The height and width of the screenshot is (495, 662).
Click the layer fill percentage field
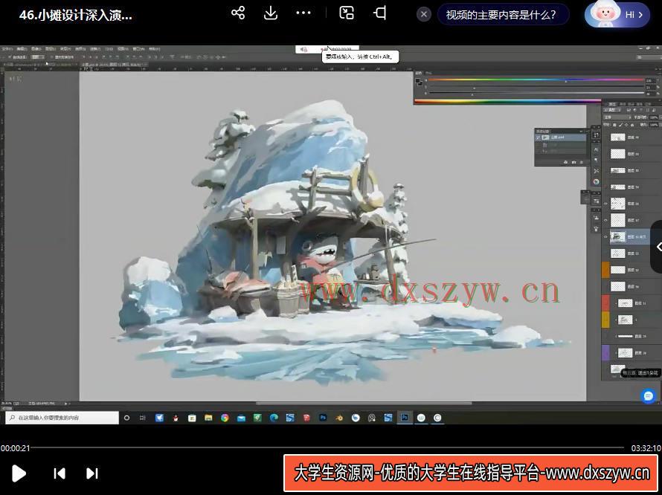(x=654, y=125)
